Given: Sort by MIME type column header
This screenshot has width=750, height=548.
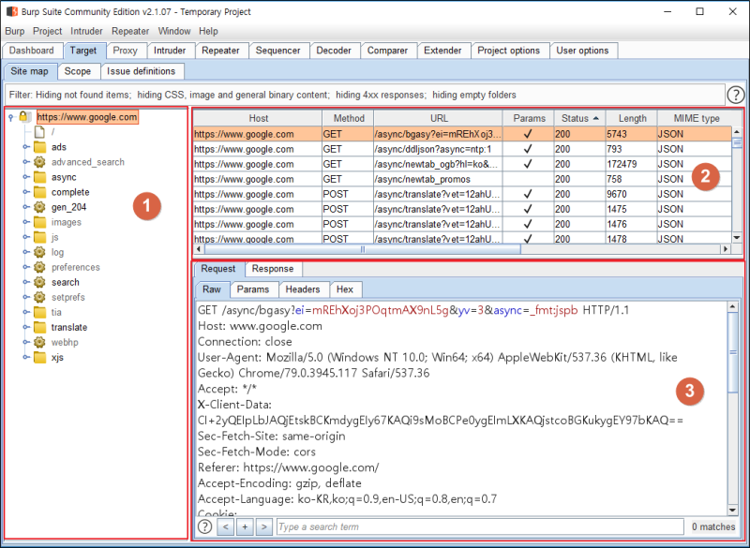Looking at the screenshot, I should click(x=697, y=118).
